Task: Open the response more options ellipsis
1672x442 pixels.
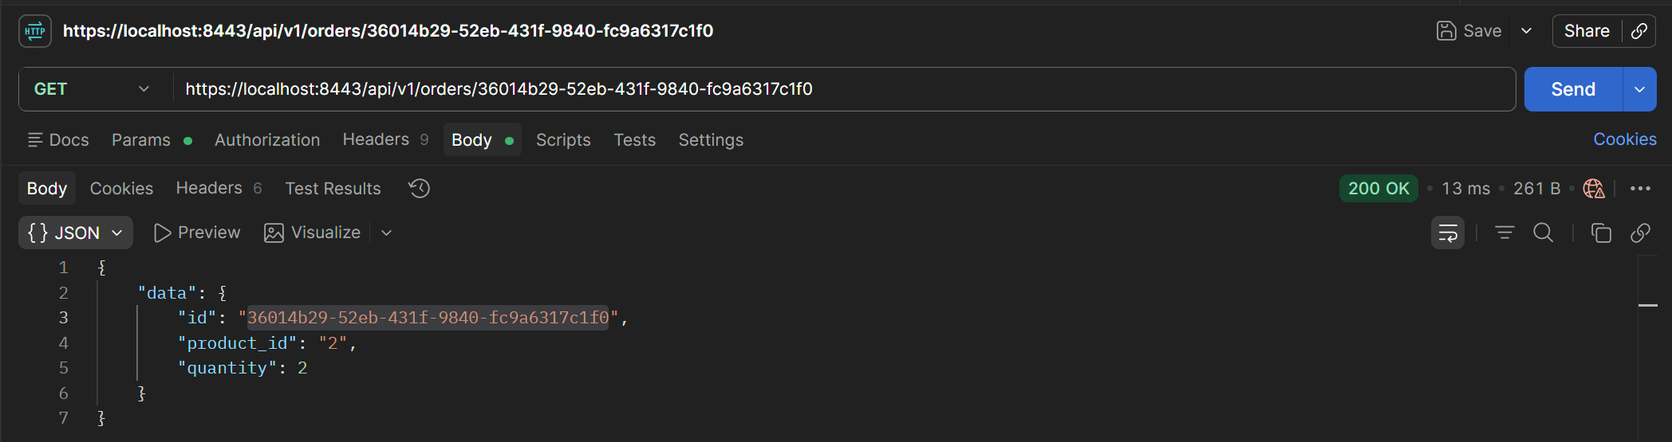Action: pyautogui.click(x=1640, y=189)
